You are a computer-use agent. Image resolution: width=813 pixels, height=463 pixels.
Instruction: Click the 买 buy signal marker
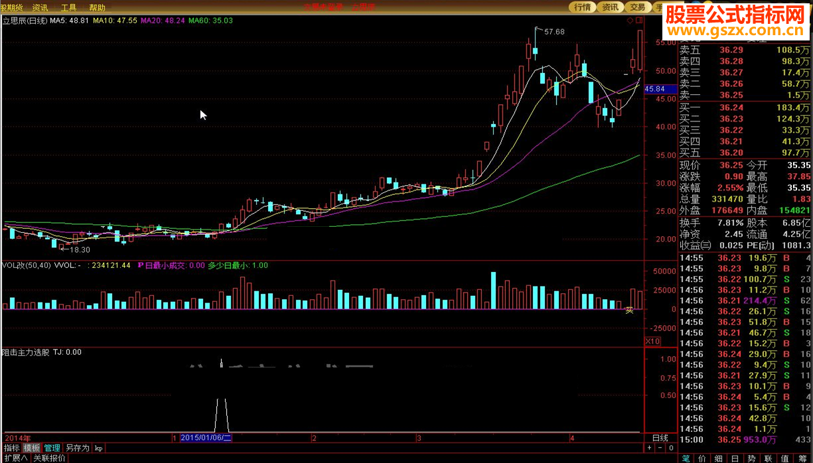click(630, 310)
